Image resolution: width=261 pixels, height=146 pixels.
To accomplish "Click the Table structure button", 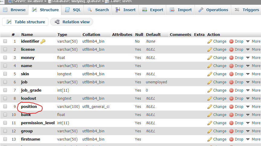I will coord(25,22).
